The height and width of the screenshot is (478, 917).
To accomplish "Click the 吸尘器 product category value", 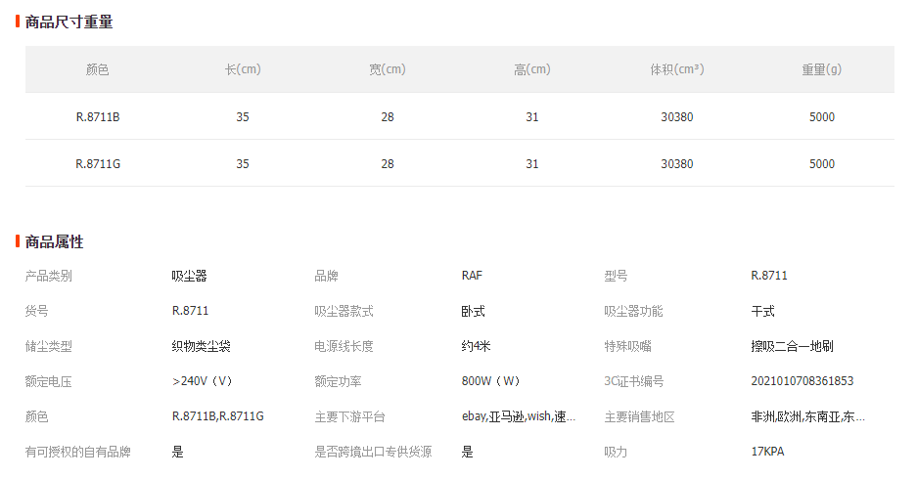I will pyautogui.click(x=190, y=276).
